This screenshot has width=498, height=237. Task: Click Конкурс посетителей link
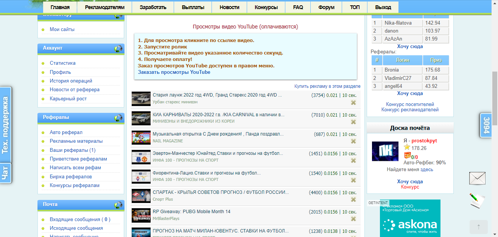tap(410, 104)
